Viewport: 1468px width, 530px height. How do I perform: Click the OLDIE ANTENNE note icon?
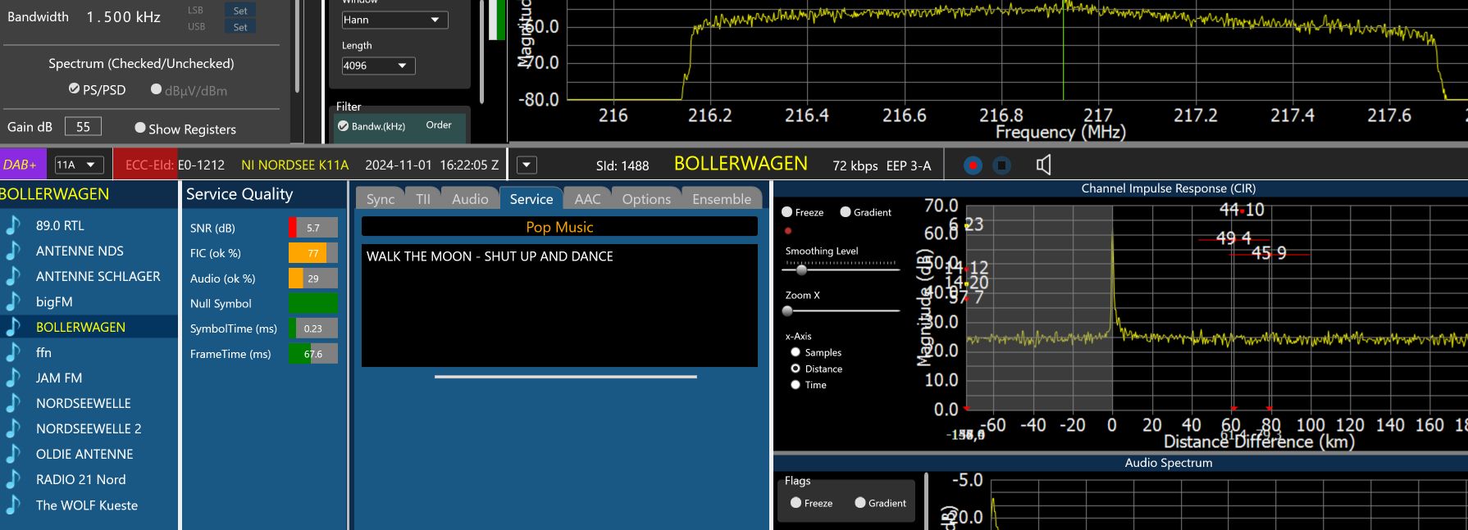tap(14, 454)
